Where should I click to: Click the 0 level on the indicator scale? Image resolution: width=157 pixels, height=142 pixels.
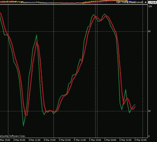point(149,136)
